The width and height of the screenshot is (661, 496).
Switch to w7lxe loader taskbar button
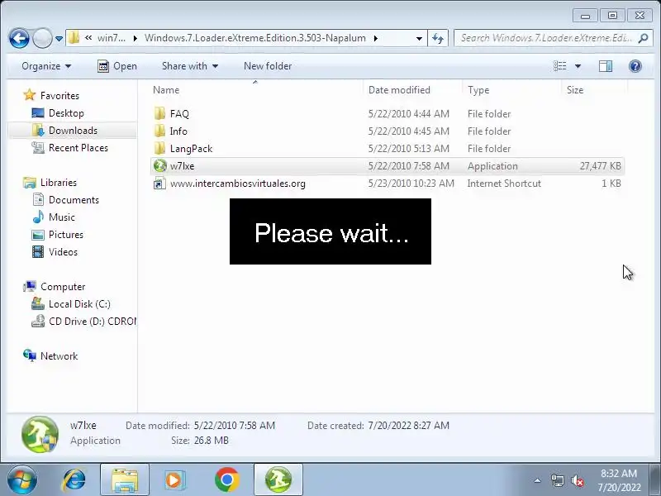pos(278,479)
